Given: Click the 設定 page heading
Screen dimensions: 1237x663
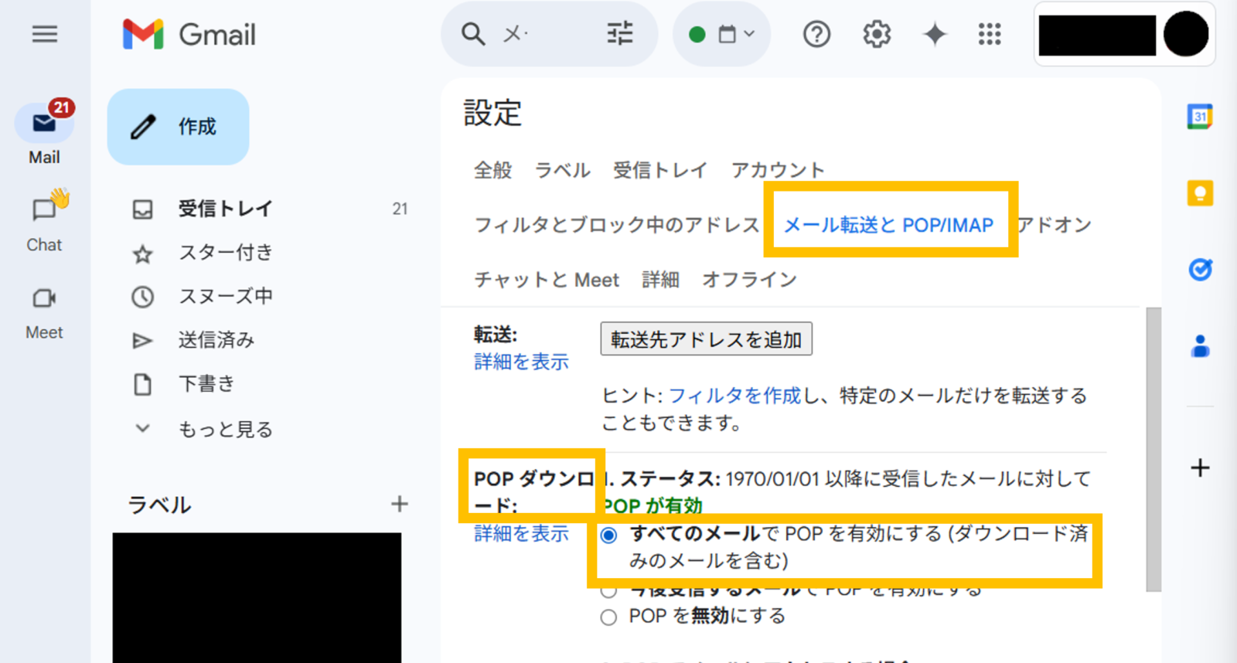Looking at the screenshot, I should (x=492, y=113).
